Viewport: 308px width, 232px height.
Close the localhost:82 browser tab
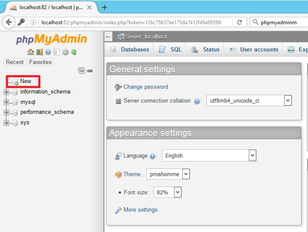pos(89,7)
